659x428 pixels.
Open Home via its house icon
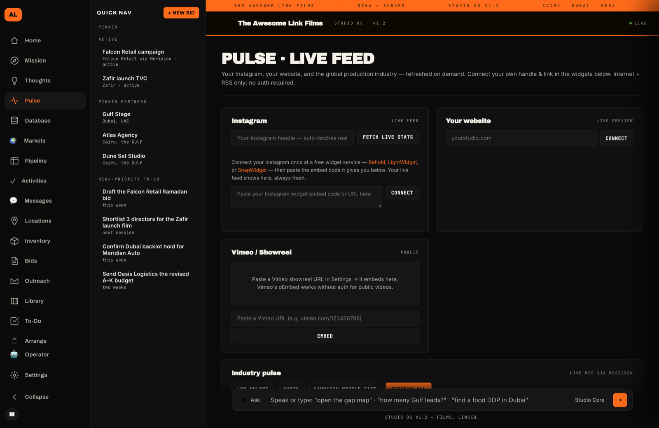pos(14,40)
